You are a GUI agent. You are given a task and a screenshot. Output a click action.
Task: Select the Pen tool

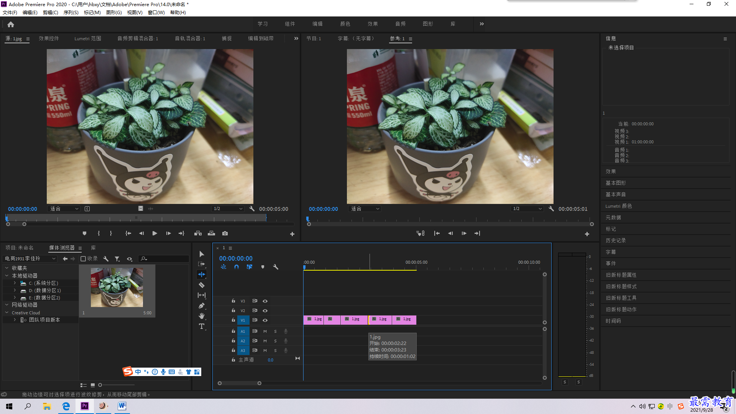click(202, 306)
